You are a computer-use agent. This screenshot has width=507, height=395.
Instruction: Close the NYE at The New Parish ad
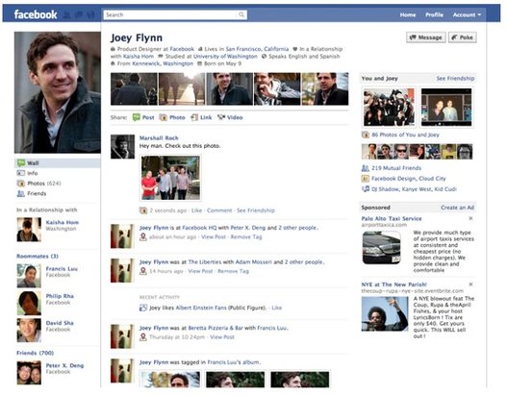(470, 284)
